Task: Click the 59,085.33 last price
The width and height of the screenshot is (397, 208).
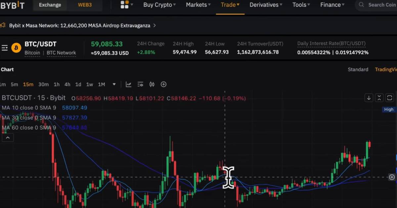Action: click(x=107, y=44)
